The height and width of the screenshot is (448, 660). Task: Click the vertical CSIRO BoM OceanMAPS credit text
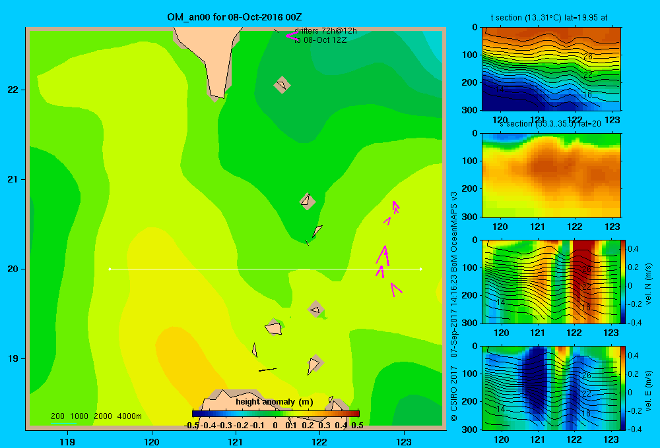(x=454, y=307)
